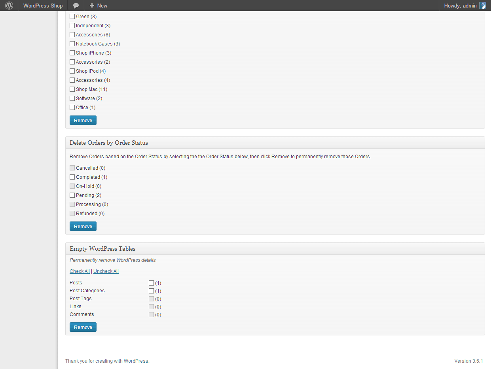Open the WordPress logo menu
Viewport: 491px width, 369px height.
(x=9, y=6)
